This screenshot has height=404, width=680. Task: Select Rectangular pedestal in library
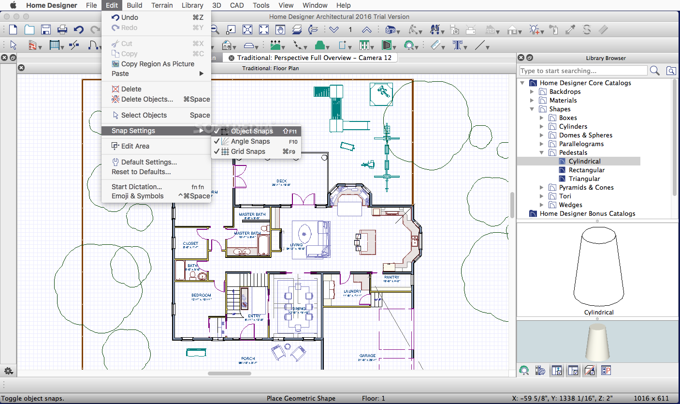pos(586,170)
